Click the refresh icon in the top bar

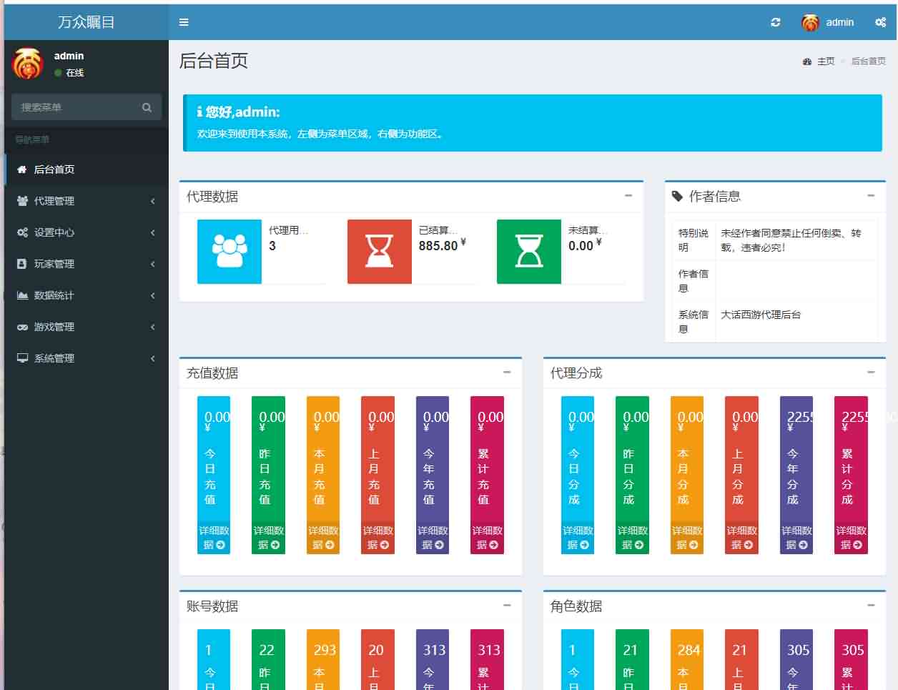point(775,22)
